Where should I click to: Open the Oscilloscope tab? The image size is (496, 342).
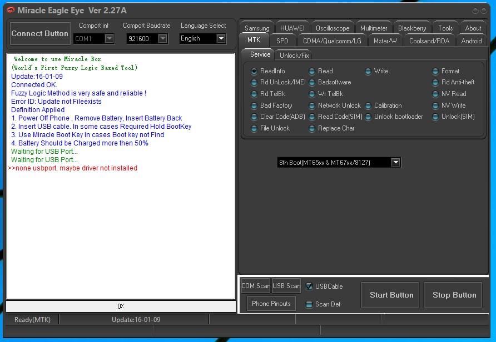point(333,28)
